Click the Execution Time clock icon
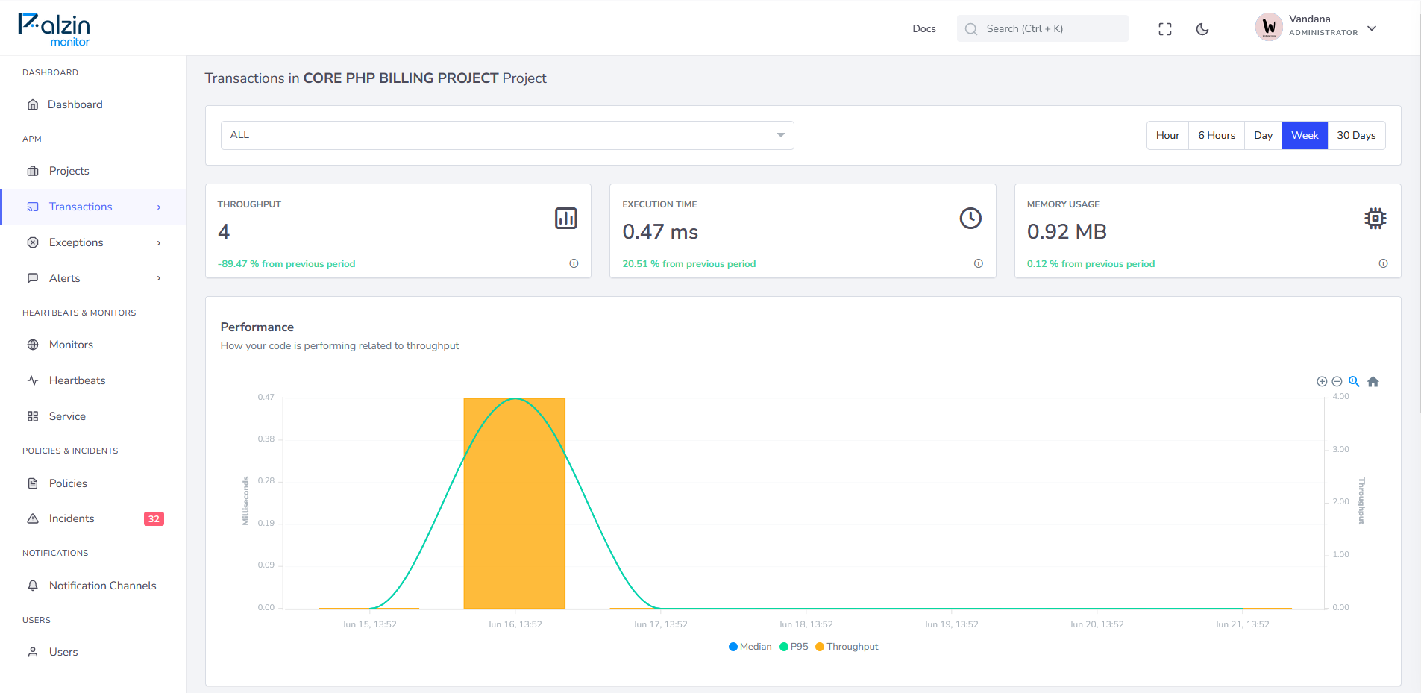Viewport: 1421px width, 693px height. tap(970, 218)
